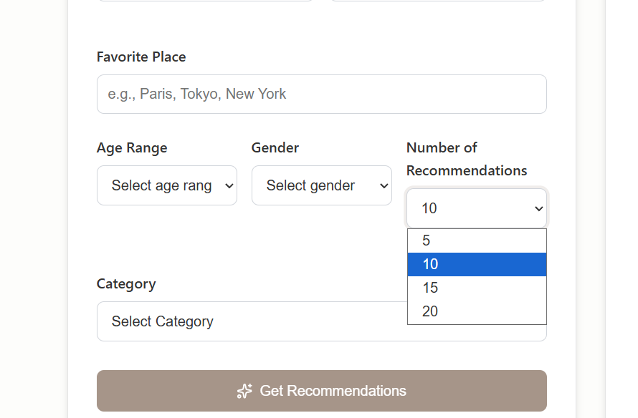Screen dimensions: 638x418
Task: Click the sparkle icon on Get Recommendations
Action: pyautogui.click(x=245, y=391)
